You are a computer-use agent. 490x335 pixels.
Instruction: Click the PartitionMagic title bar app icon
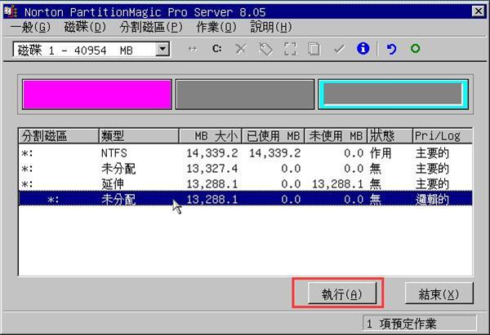(x=11, y=11)
